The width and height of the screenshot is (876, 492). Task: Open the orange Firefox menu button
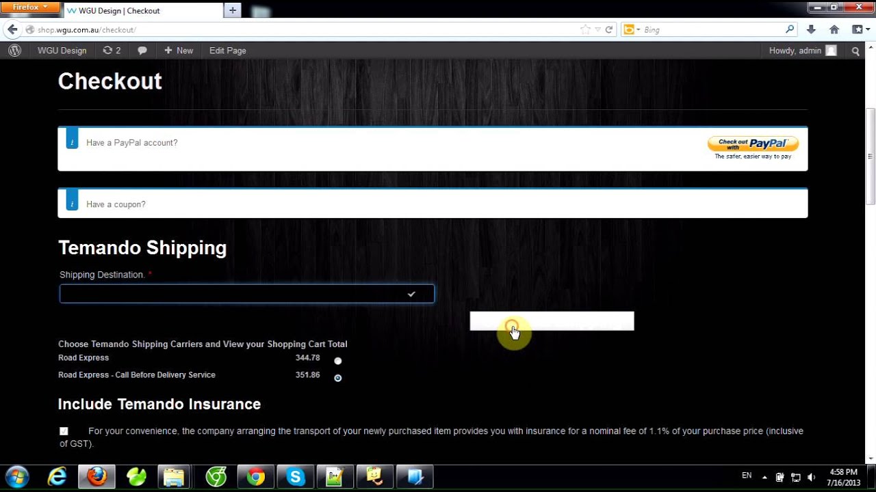pyautogui.click(x=30, y=7)
